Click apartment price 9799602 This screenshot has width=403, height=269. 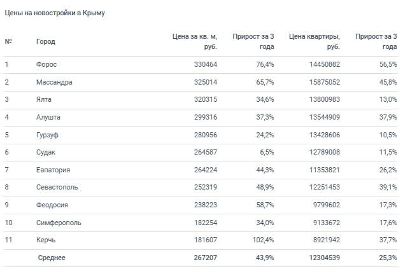coord(327,205)
